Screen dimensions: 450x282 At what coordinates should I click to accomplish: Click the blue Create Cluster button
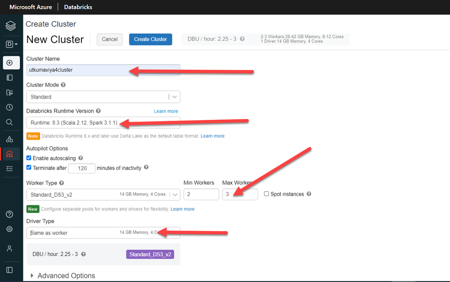pos(150,39)
